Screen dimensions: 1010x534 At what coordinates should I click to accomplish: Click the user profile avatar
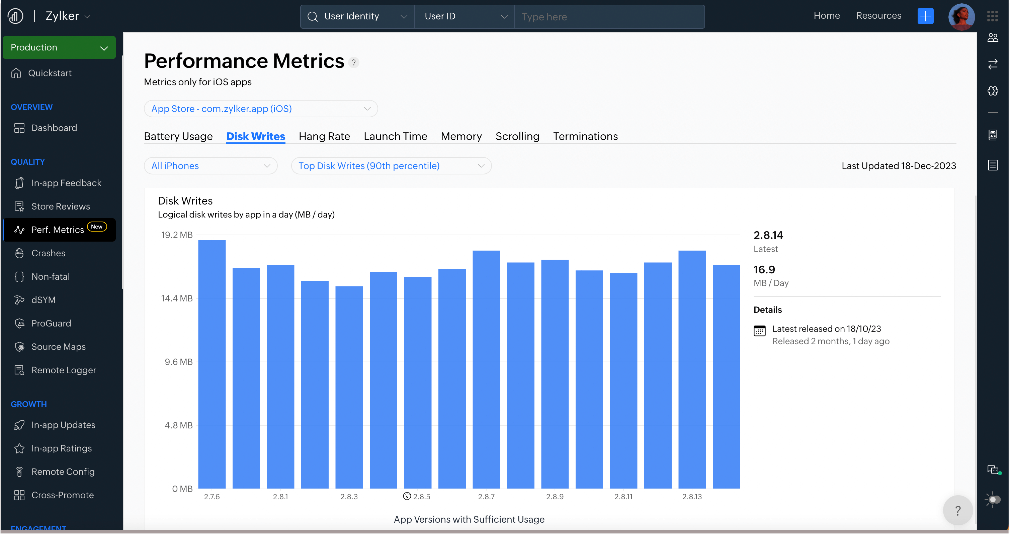point(961,16)
